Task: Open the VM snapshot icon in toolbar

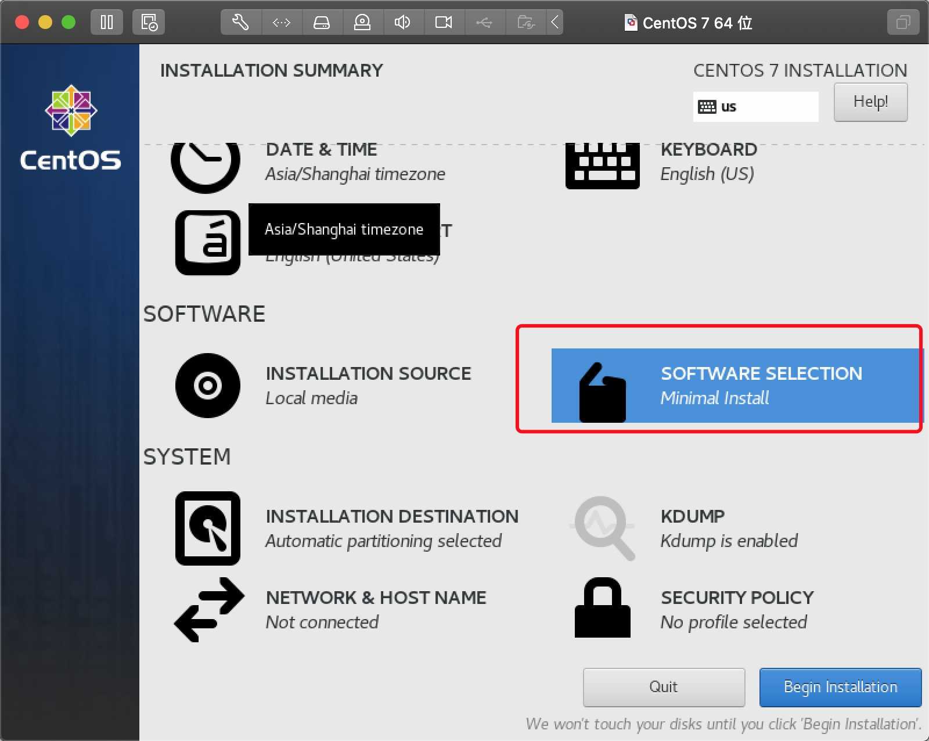Action: 149,23
